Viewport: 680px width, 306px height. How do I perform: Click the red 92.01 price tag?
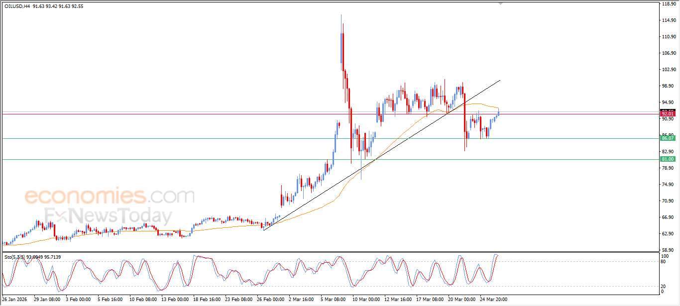click(667, 114)
